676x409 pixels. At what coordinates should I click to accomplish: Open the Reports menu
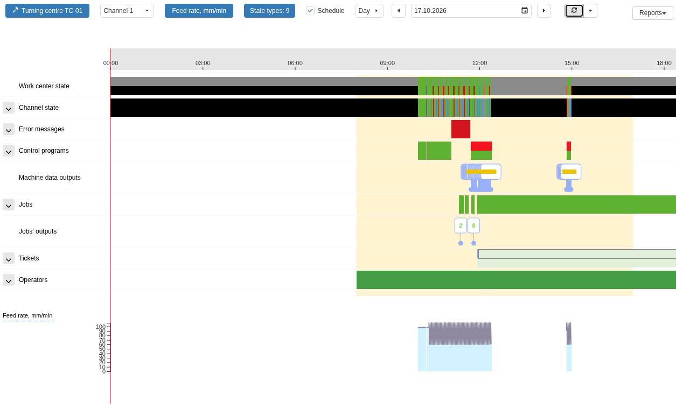point(653,13)
